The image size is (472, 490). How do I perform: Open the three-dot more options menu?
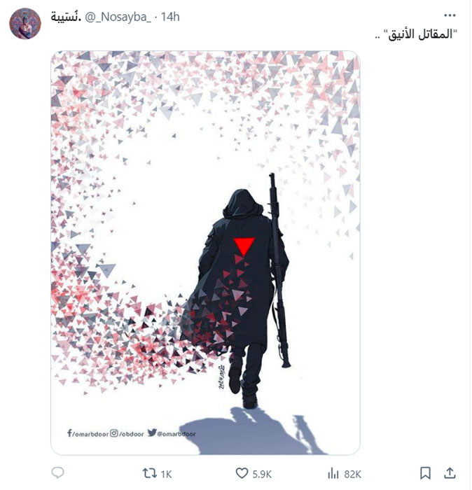[x=450, y=15]
